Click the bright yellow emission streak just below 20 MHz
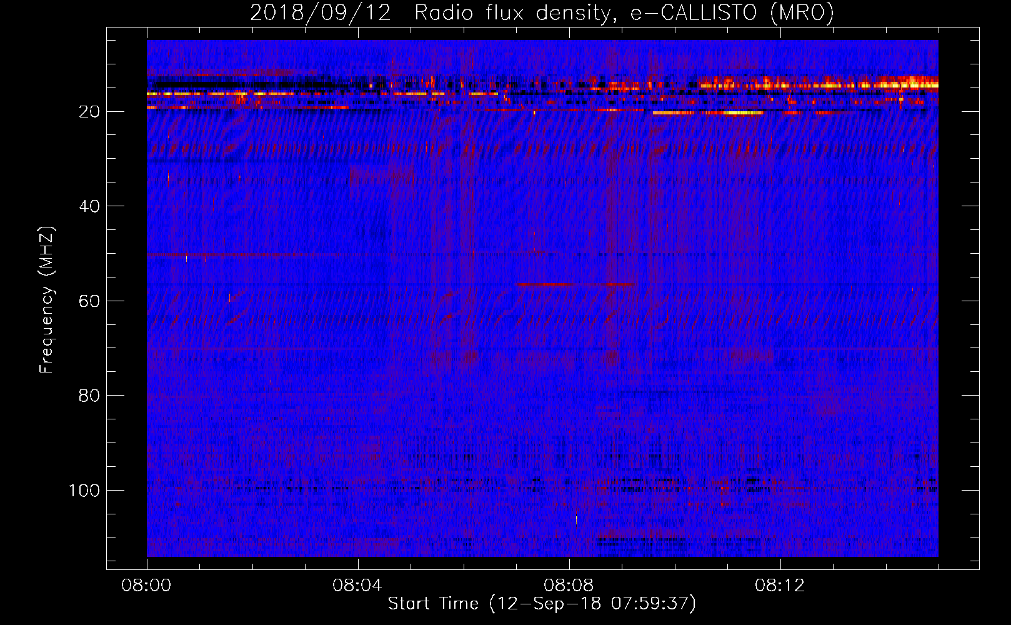1011x625 pixels. coord(708,113)
